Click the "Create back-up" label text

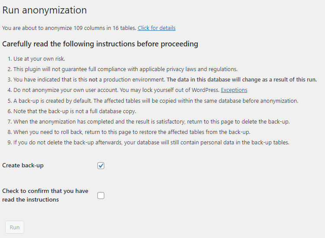pos(23,166)
